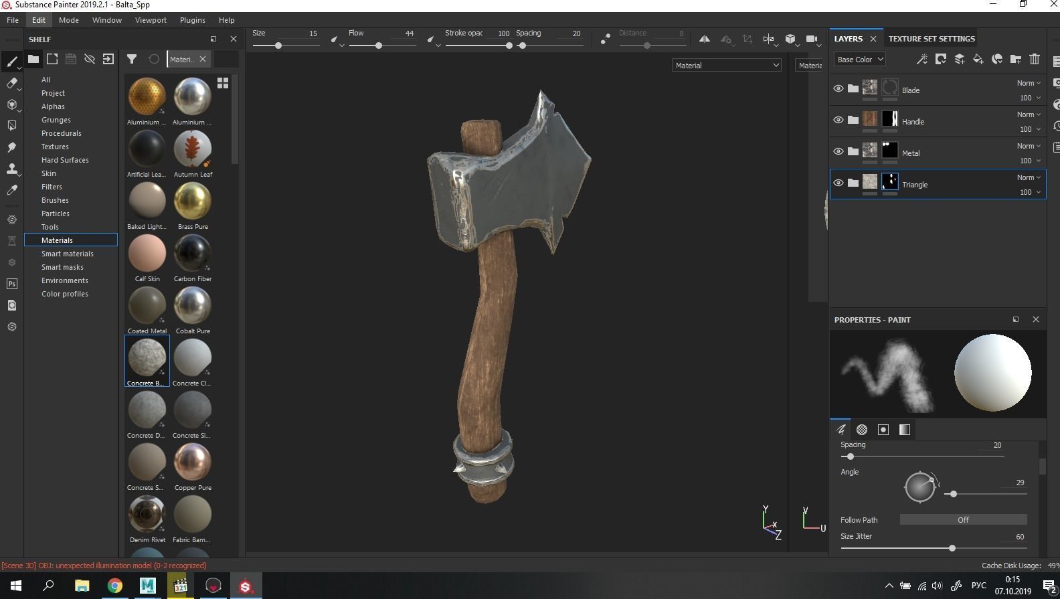
Task: Select Environments shelf category
Action: click(x=65, y=280)
